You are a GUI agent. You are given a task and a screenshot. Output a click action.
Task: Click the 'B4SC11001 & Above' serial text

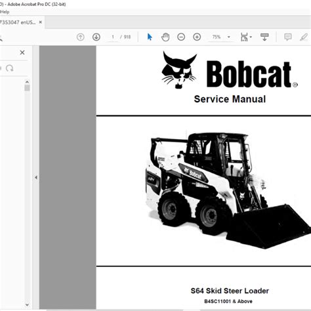[x=228, y=301]
